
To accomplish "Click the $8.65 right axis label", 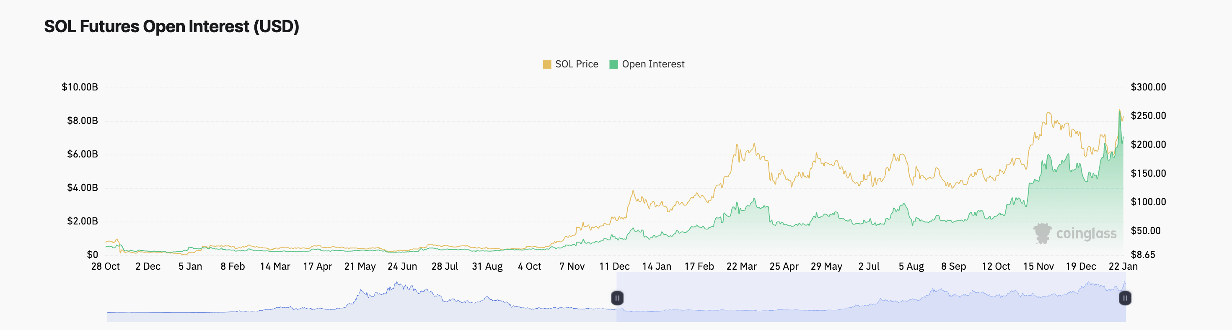I will (1143, 255).
